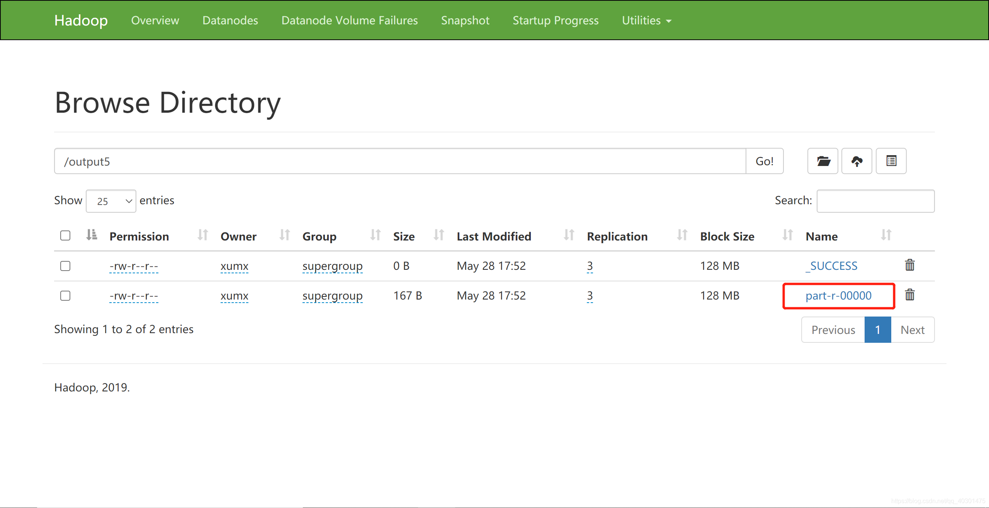Viewport: 989px width, 508px height.
Task: Check the part-r-00000 row checkbox
Action: coord(65,296)
